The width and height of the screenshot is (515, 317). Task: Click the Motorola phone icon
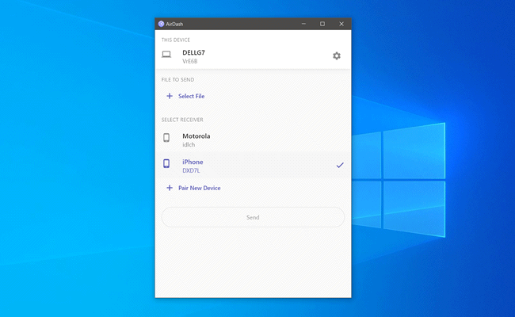click(166, 137)
